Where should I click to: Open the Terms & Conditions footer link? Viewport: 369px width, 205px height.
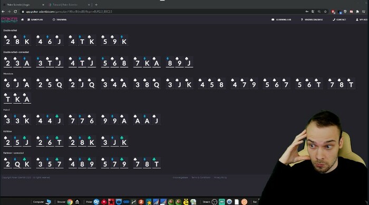pyautogui.click(x=201, y=178)
